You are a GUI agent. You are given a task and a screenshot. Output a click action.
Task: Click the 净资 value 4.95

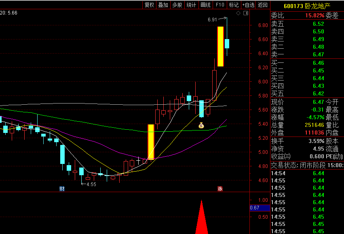[x=319, y=149]
